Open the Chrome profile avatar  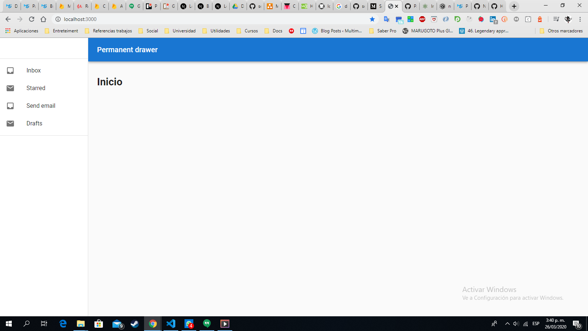[x=569, y=19]
